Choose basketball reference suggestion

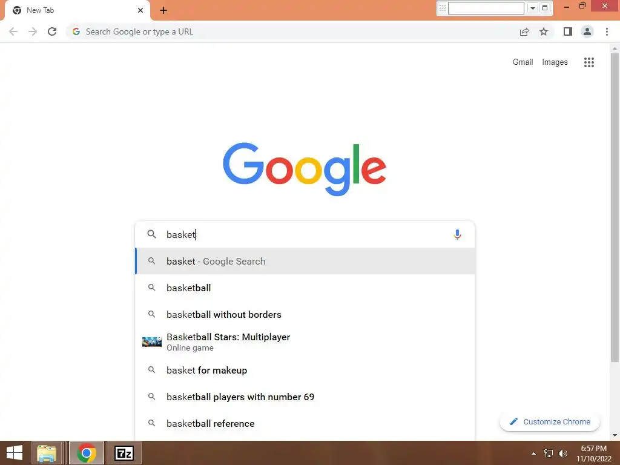coord(305,423)
